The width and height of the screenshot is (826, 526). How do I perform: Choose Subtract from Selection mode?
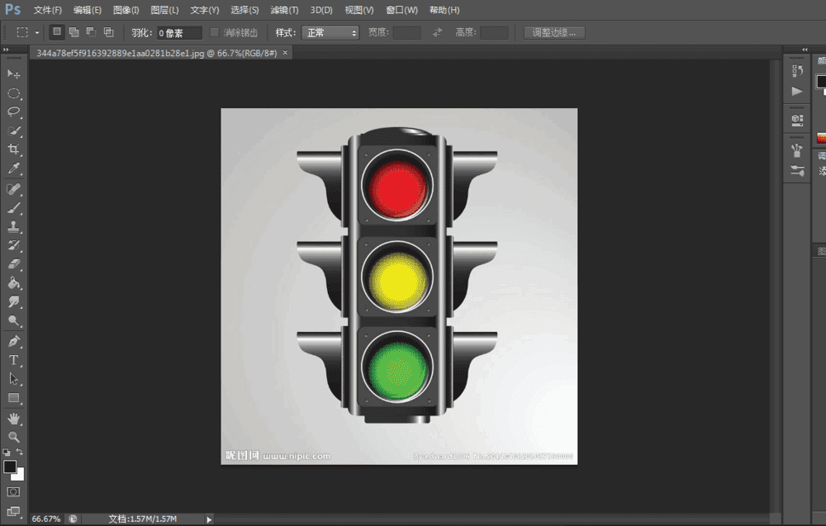[x=91, y=32]
